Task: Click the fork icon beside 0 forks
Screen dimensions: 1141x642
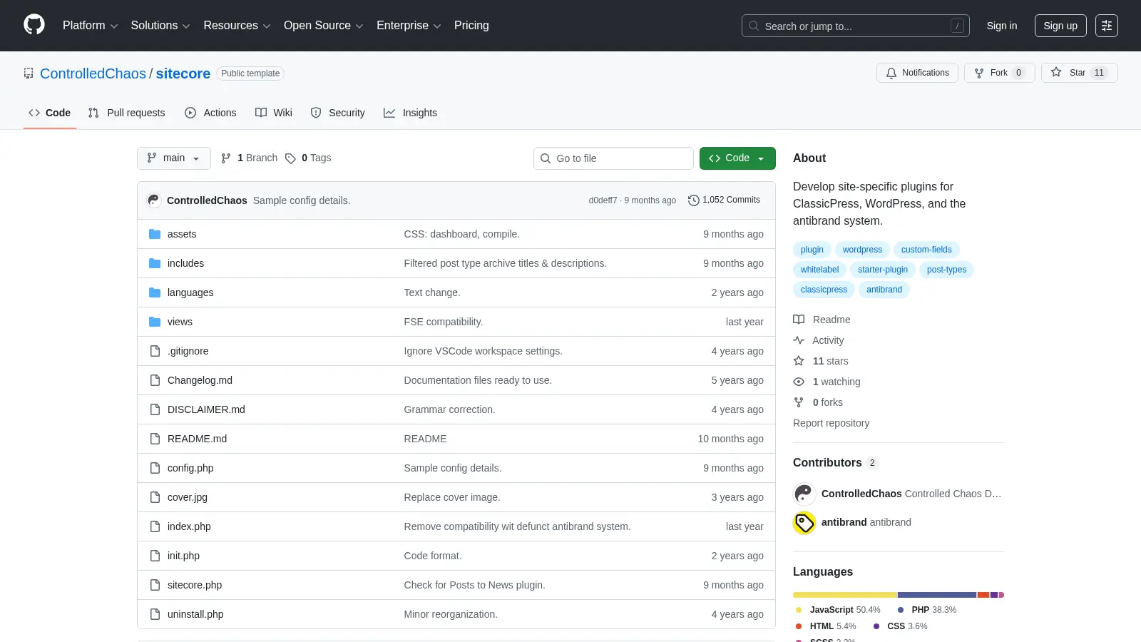Action: pyautogui.click(x=799, y=402)
